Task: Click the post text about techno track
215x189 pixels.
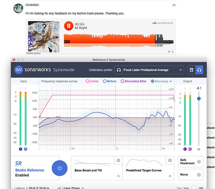Action: coord(75,13)
